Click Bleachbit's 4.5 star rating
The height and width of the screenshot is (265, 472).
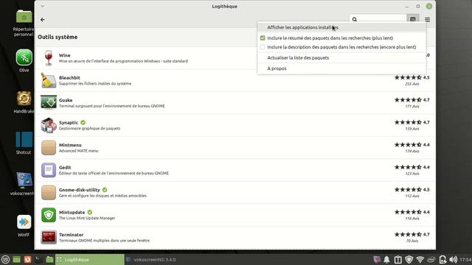click(x=412, y=77)
